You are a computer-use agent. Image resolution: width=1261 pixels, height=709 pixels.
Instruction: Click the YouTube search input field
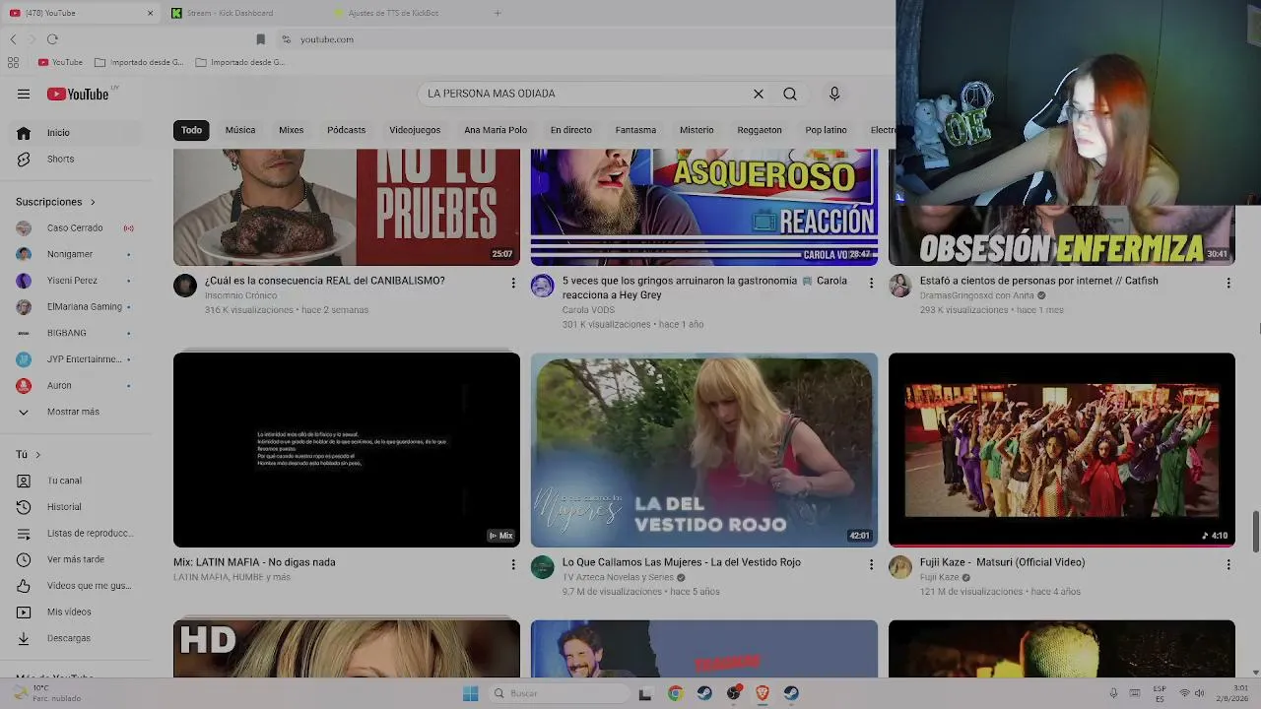coord(587,94)
